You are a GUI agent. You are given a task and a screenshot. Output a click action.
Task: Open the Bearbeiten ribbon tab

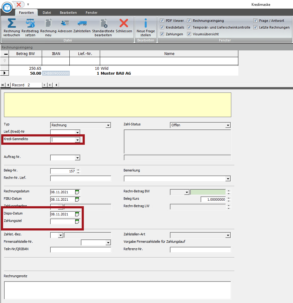tap(68, 13)
